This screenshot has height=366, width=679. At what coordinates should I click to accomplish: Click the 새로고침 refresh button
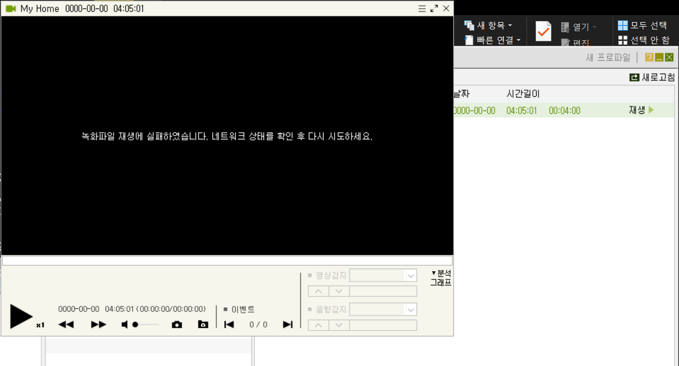pos(652,78)
